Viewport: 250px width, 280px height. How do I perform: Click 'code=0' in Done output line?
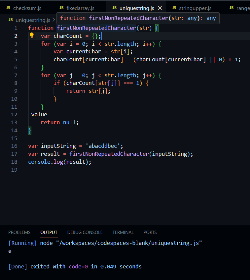(78, 267)
